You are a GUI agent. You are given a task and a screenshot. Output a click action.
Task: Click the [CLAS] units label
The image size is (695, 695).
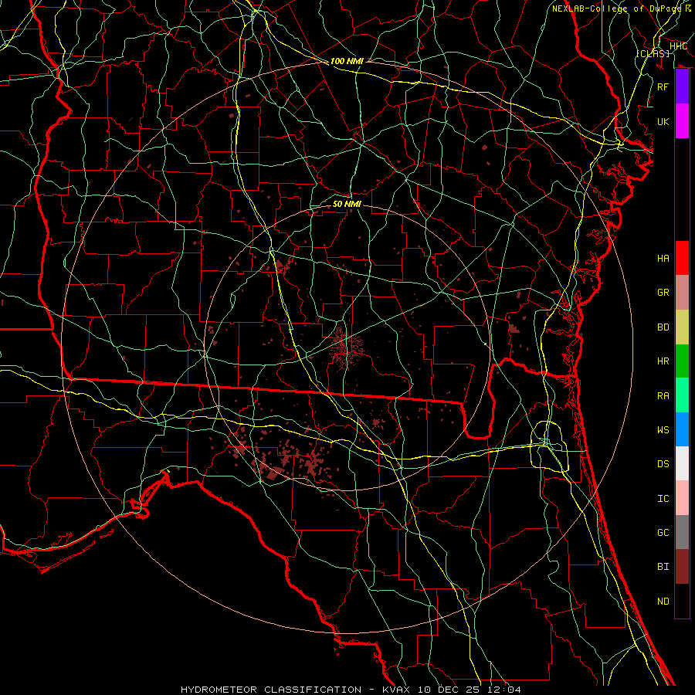coord(653,54)
